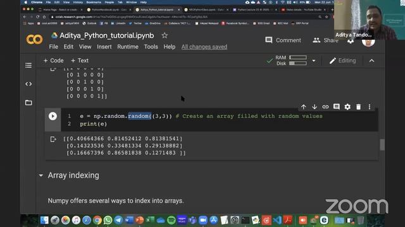Open RAM/Disk resources dropdown arrow
This screenshot has width=405, height=227.
(314, 61)
